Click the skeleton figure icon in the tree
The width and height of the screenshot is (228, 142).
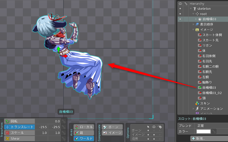pos(195,9)
